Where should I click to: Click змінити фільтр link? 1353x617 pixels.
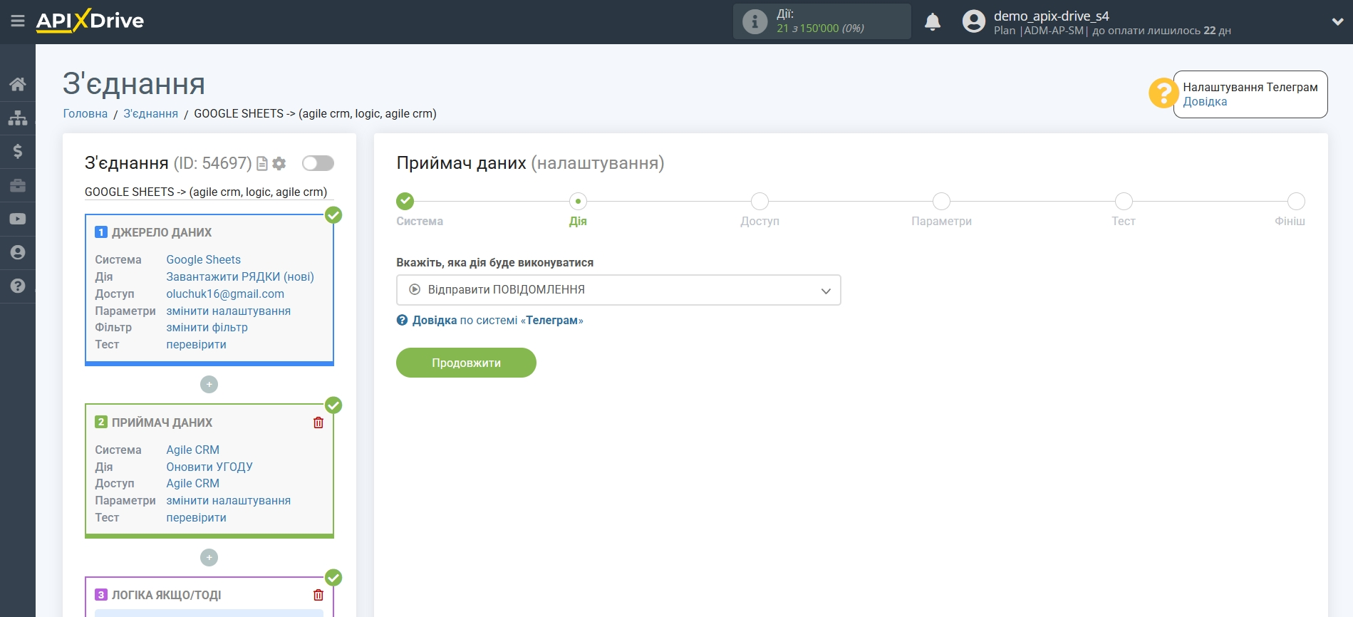(207, 328)
